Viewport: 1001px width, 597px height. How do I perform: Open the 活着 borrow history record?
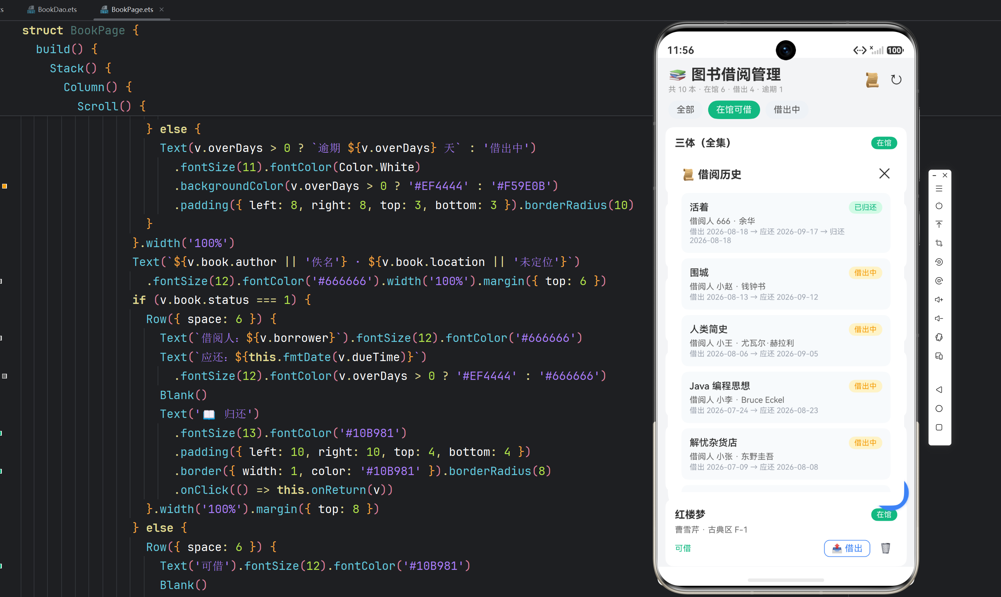click(x=785, y=223)
